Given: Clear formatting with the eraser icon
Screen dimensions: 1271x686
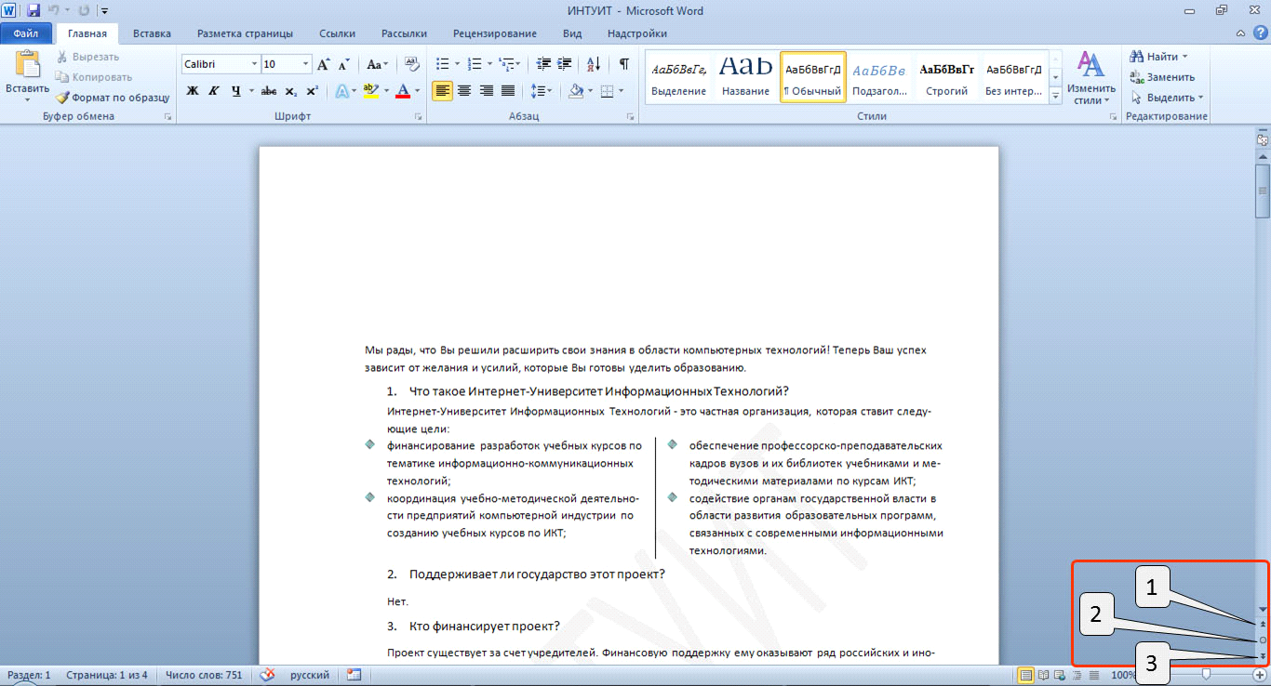Looking at the screenshot, I should pos(412,64).
